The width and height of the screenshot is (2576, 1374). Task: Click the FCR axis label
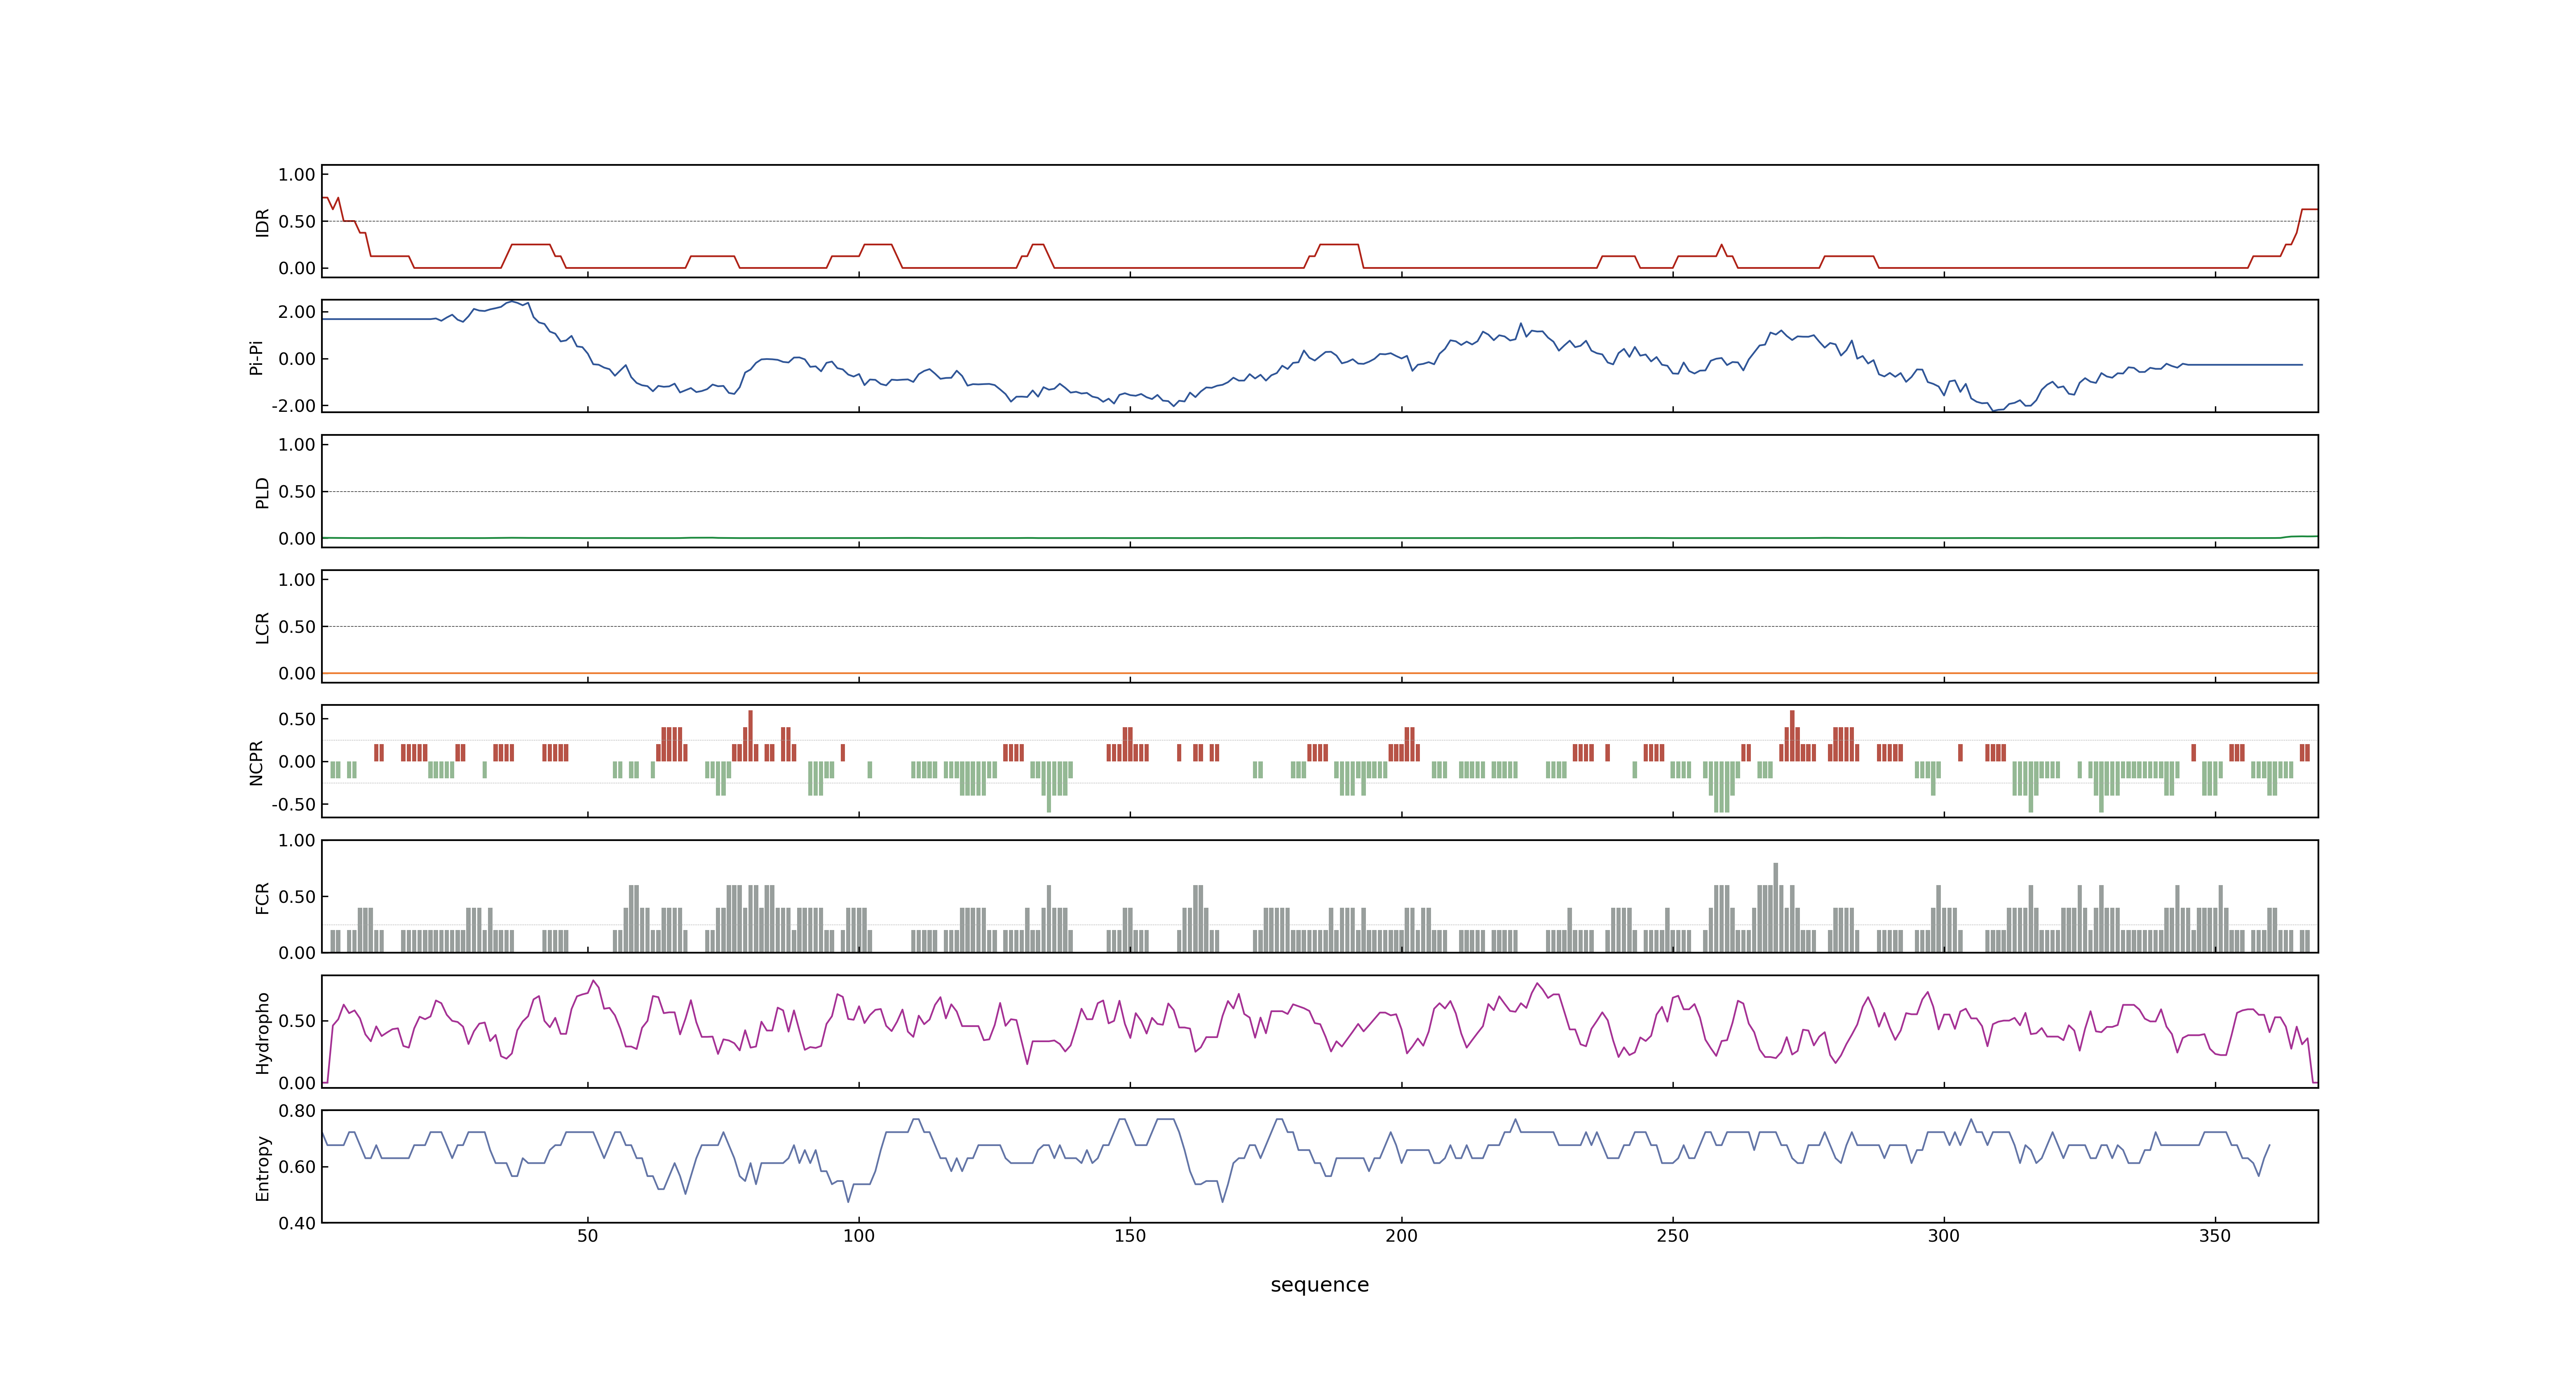[x=262, y=898]
